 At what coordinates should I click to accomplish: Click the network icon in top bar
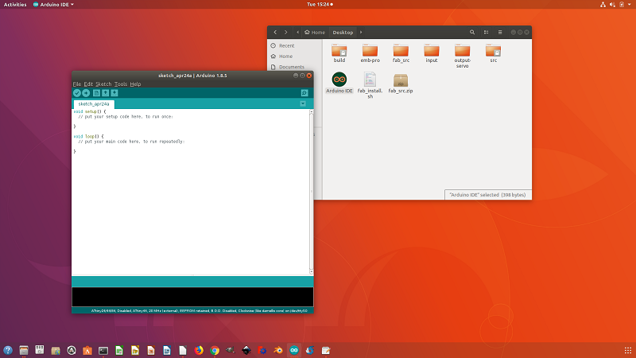tap(603, 5)
